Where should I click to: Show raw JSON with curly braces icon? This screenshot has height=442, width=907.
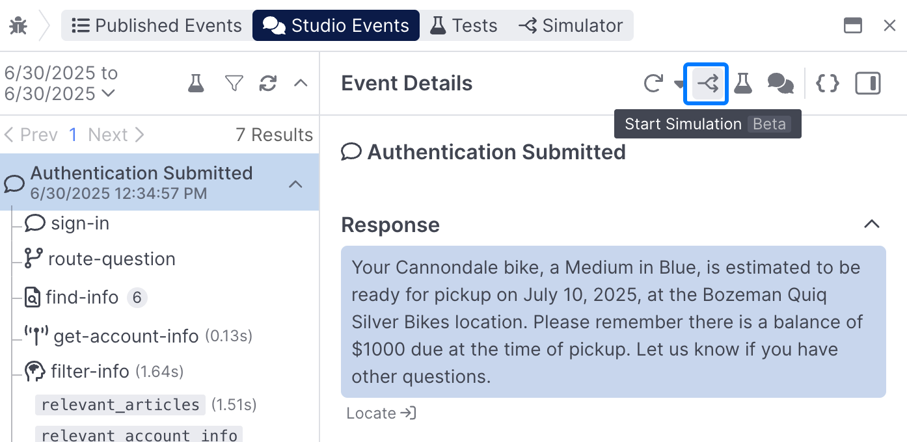tap(828, 83)
